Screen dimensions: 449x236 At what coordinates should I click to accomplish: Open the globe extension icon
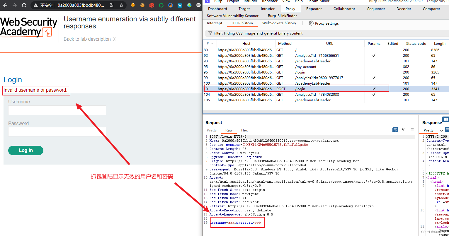coord(189,5)
